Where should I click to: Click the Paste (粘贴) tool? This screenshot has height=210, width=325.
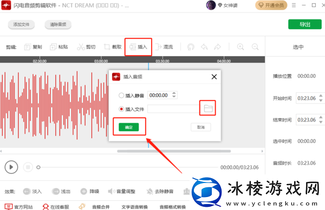click(x=59, y=47)
